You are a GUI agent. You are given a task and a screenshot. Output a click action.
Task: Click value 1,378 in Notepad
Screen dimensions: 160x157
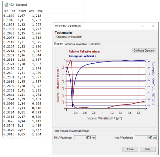click(37, 68)
